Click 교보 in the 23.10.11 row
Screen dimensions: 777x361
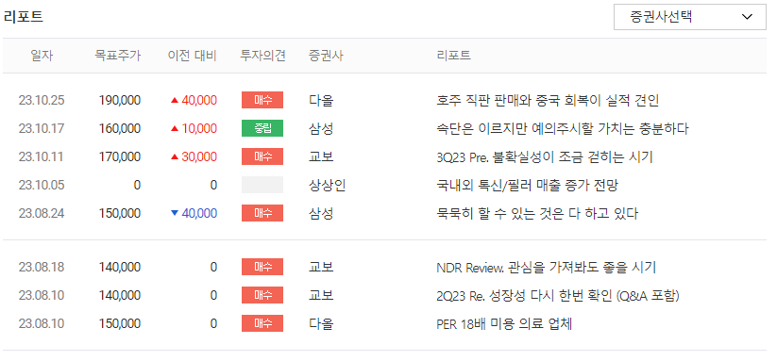(x=321, y=156)
